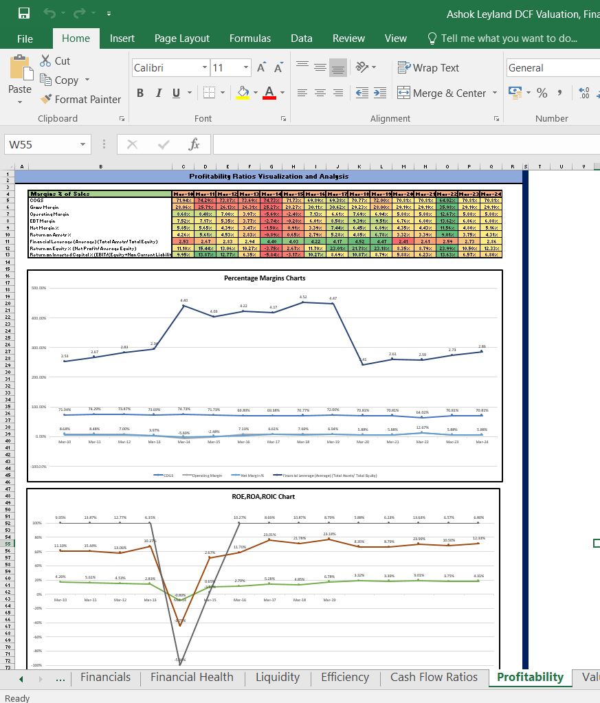Click Increase Indent icon

(x=380, y=93)
